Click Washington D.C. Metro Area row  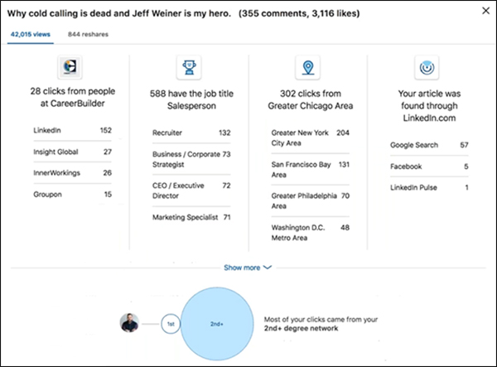coord(311,233)
